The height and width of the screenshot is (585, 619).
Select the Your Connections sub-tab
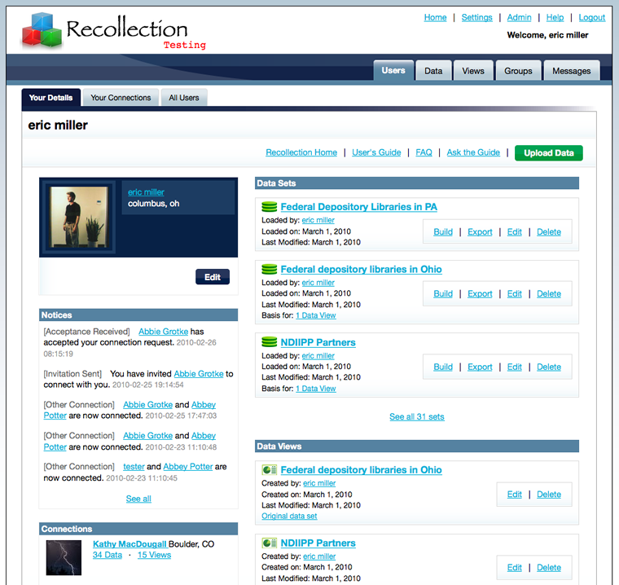pyautogui.click(x=121, y=98)
